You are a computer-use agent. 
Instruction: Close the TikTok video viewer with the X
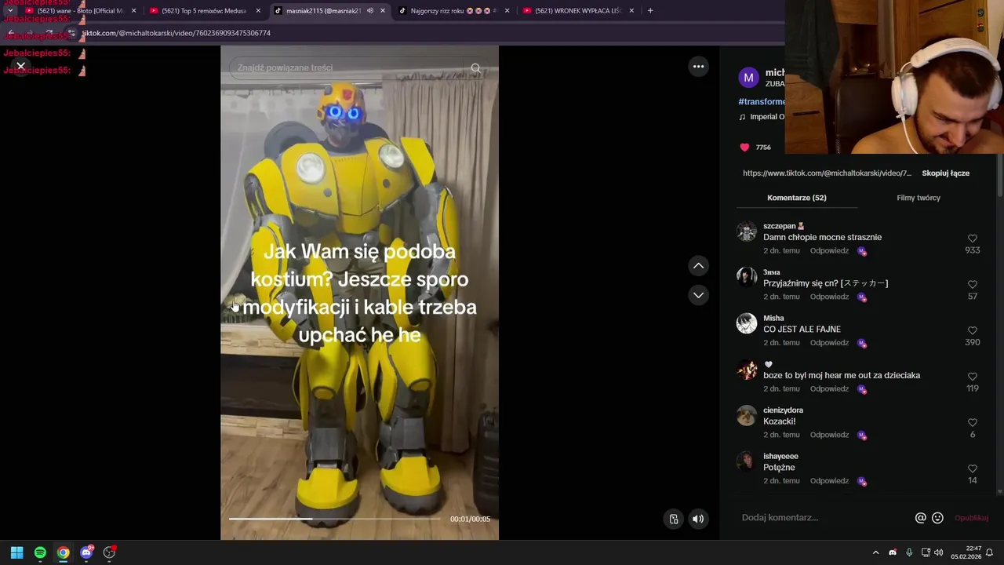click(20, 67)
